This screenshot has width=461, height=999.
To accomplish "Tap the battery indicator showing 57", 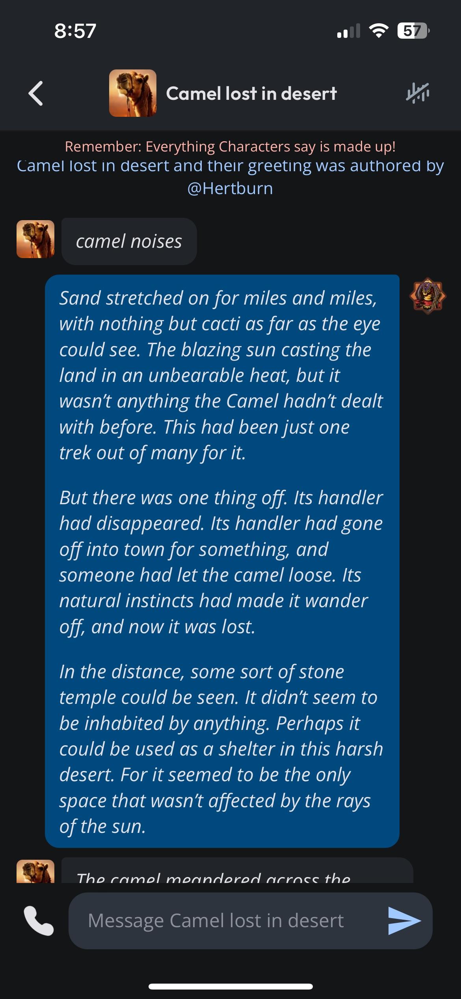I will click(x=413, y=31).
